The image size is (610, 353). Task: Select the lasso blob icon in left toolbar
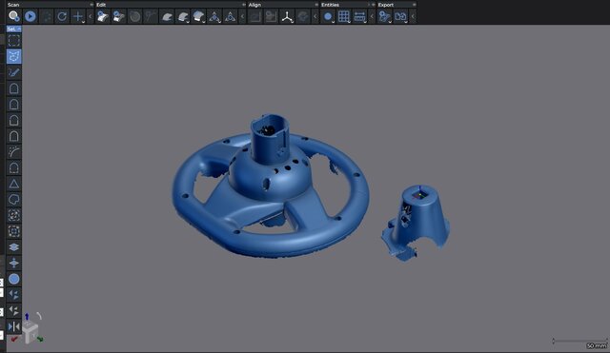coord(14,200)
